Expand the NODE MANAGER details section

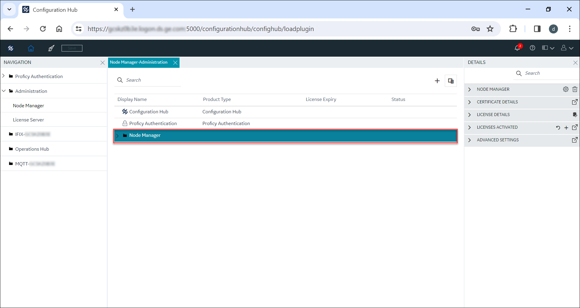pyautogui.click(x=470, y=90)
